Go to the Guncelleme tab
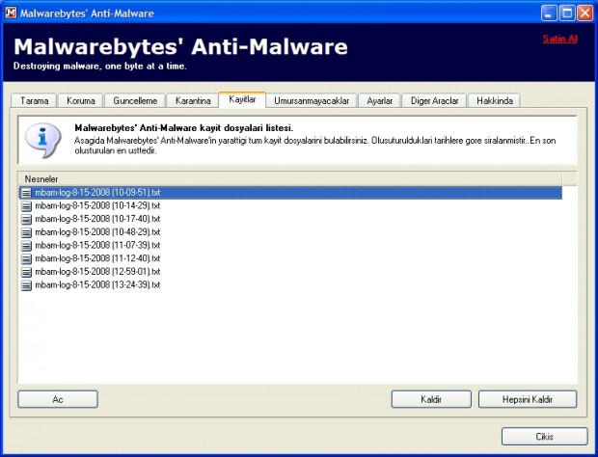The height and width of the screenshot is (457, 598). pos(135,100)
